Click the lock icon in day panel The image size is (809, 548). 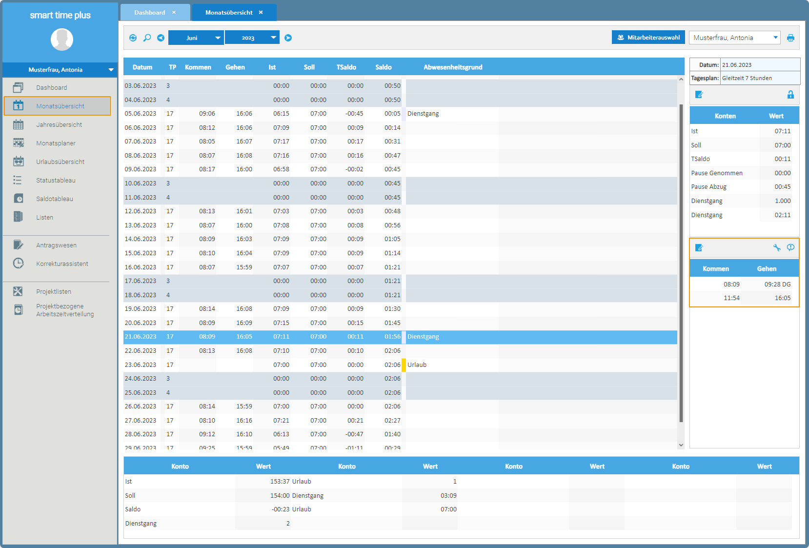coord(790,95)
